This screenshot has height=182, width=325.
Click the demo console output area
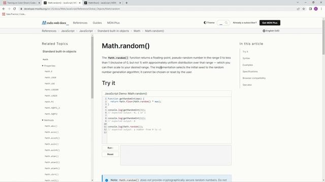(x=176, y=155)
